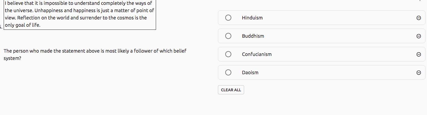Click the Confucianism answer label text
The image size is (427, 115).
click(257, 54)
